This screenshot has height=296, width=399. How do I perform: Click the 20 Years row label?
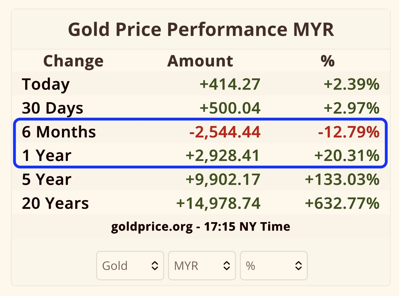click(55, 203)
